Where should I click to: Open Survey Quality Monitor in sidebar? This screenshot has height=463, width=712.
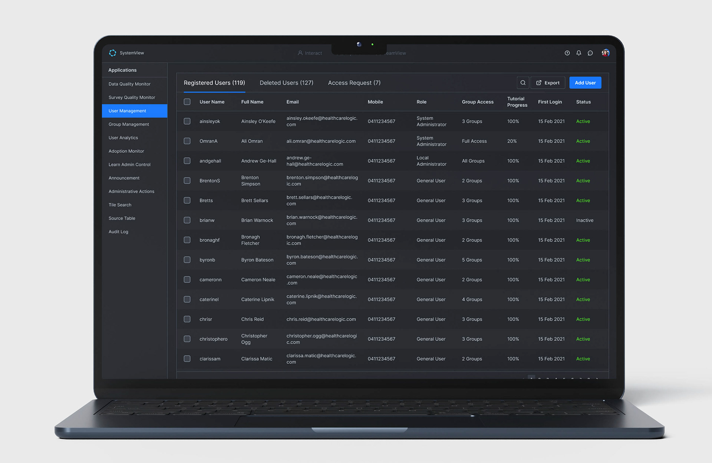click(x=135, y=97)
